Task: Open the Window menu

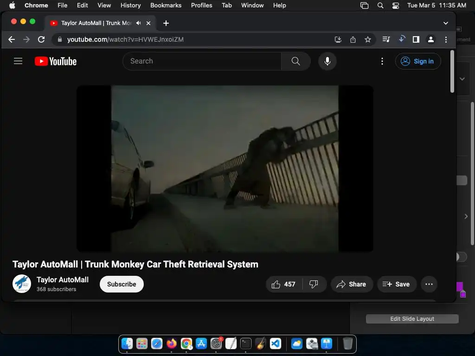Action: [252, 6]
